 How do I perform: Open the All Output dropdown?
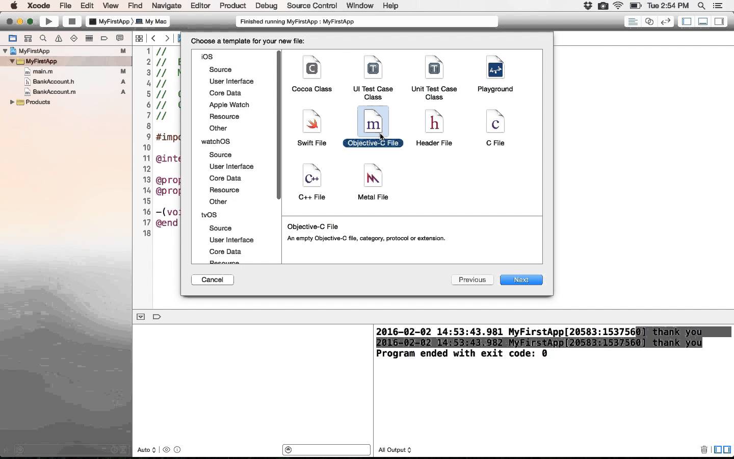[x=395, y=450]
